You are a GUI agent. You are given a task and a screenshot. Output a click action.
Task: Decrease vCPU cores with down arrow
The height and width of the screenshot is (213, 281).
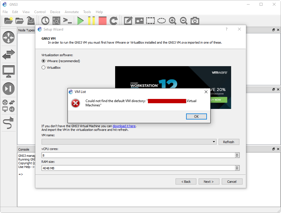237,156
